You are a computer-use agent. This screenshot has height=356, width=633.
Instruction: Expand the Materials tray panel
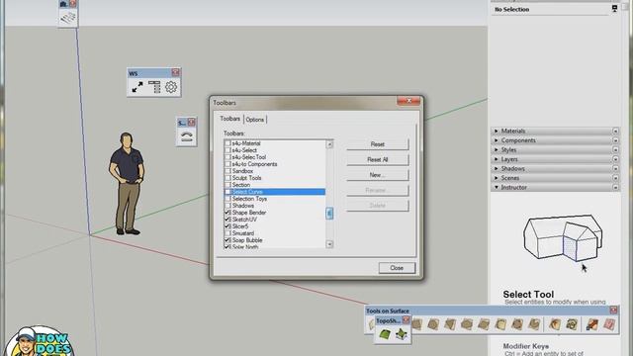497,131
